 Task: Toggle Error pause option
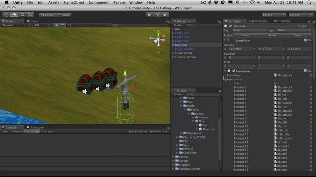point(48,131)
